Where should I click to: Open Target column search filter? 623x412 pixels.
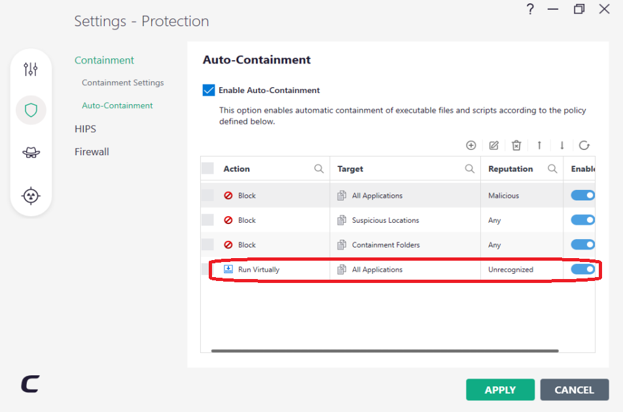(469, 169)
